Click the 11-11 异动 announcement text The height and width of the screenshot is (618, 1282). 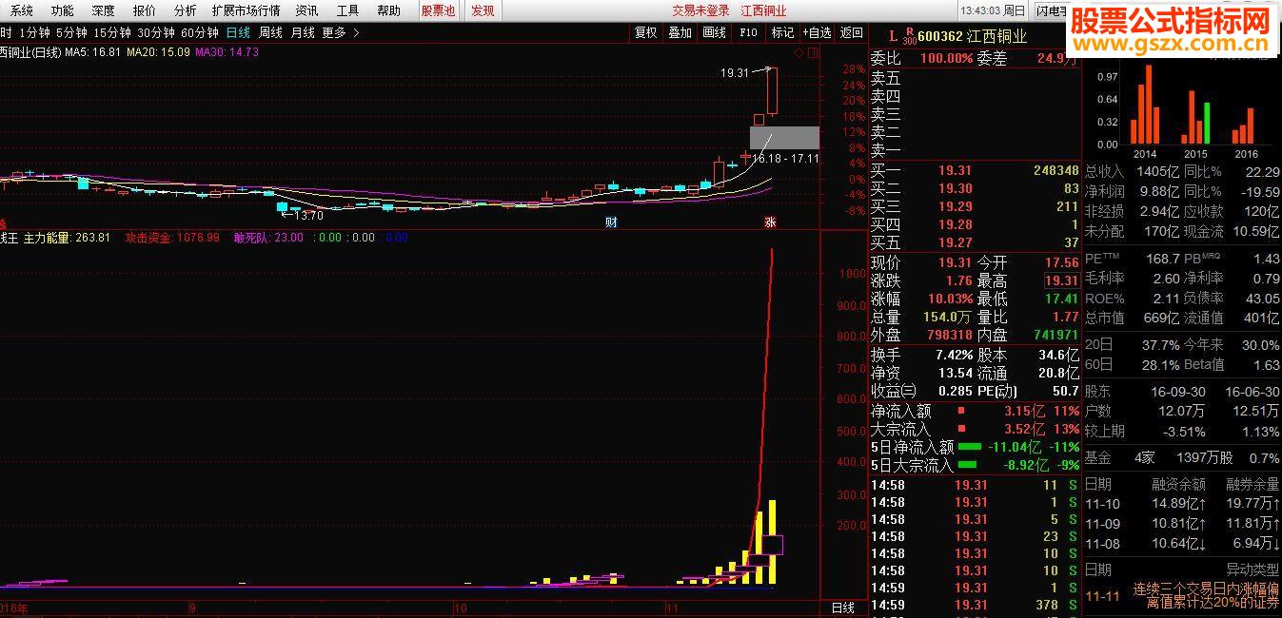point(1205,595)
